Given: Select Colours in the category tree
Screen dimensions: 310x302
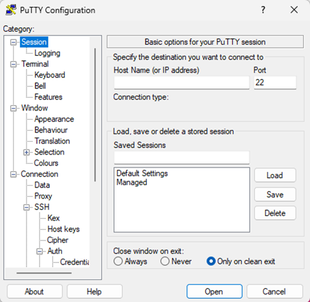Looking at the screenshot, I should [x=46, y=163].
